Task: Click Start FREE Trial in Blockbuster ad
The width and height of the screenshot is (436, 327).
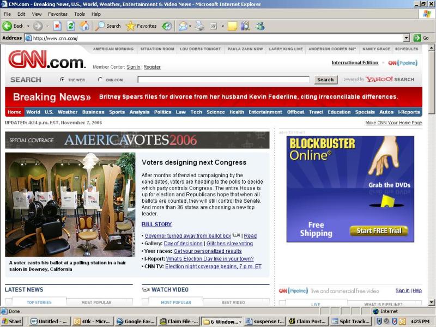Action: coord(379,231)
